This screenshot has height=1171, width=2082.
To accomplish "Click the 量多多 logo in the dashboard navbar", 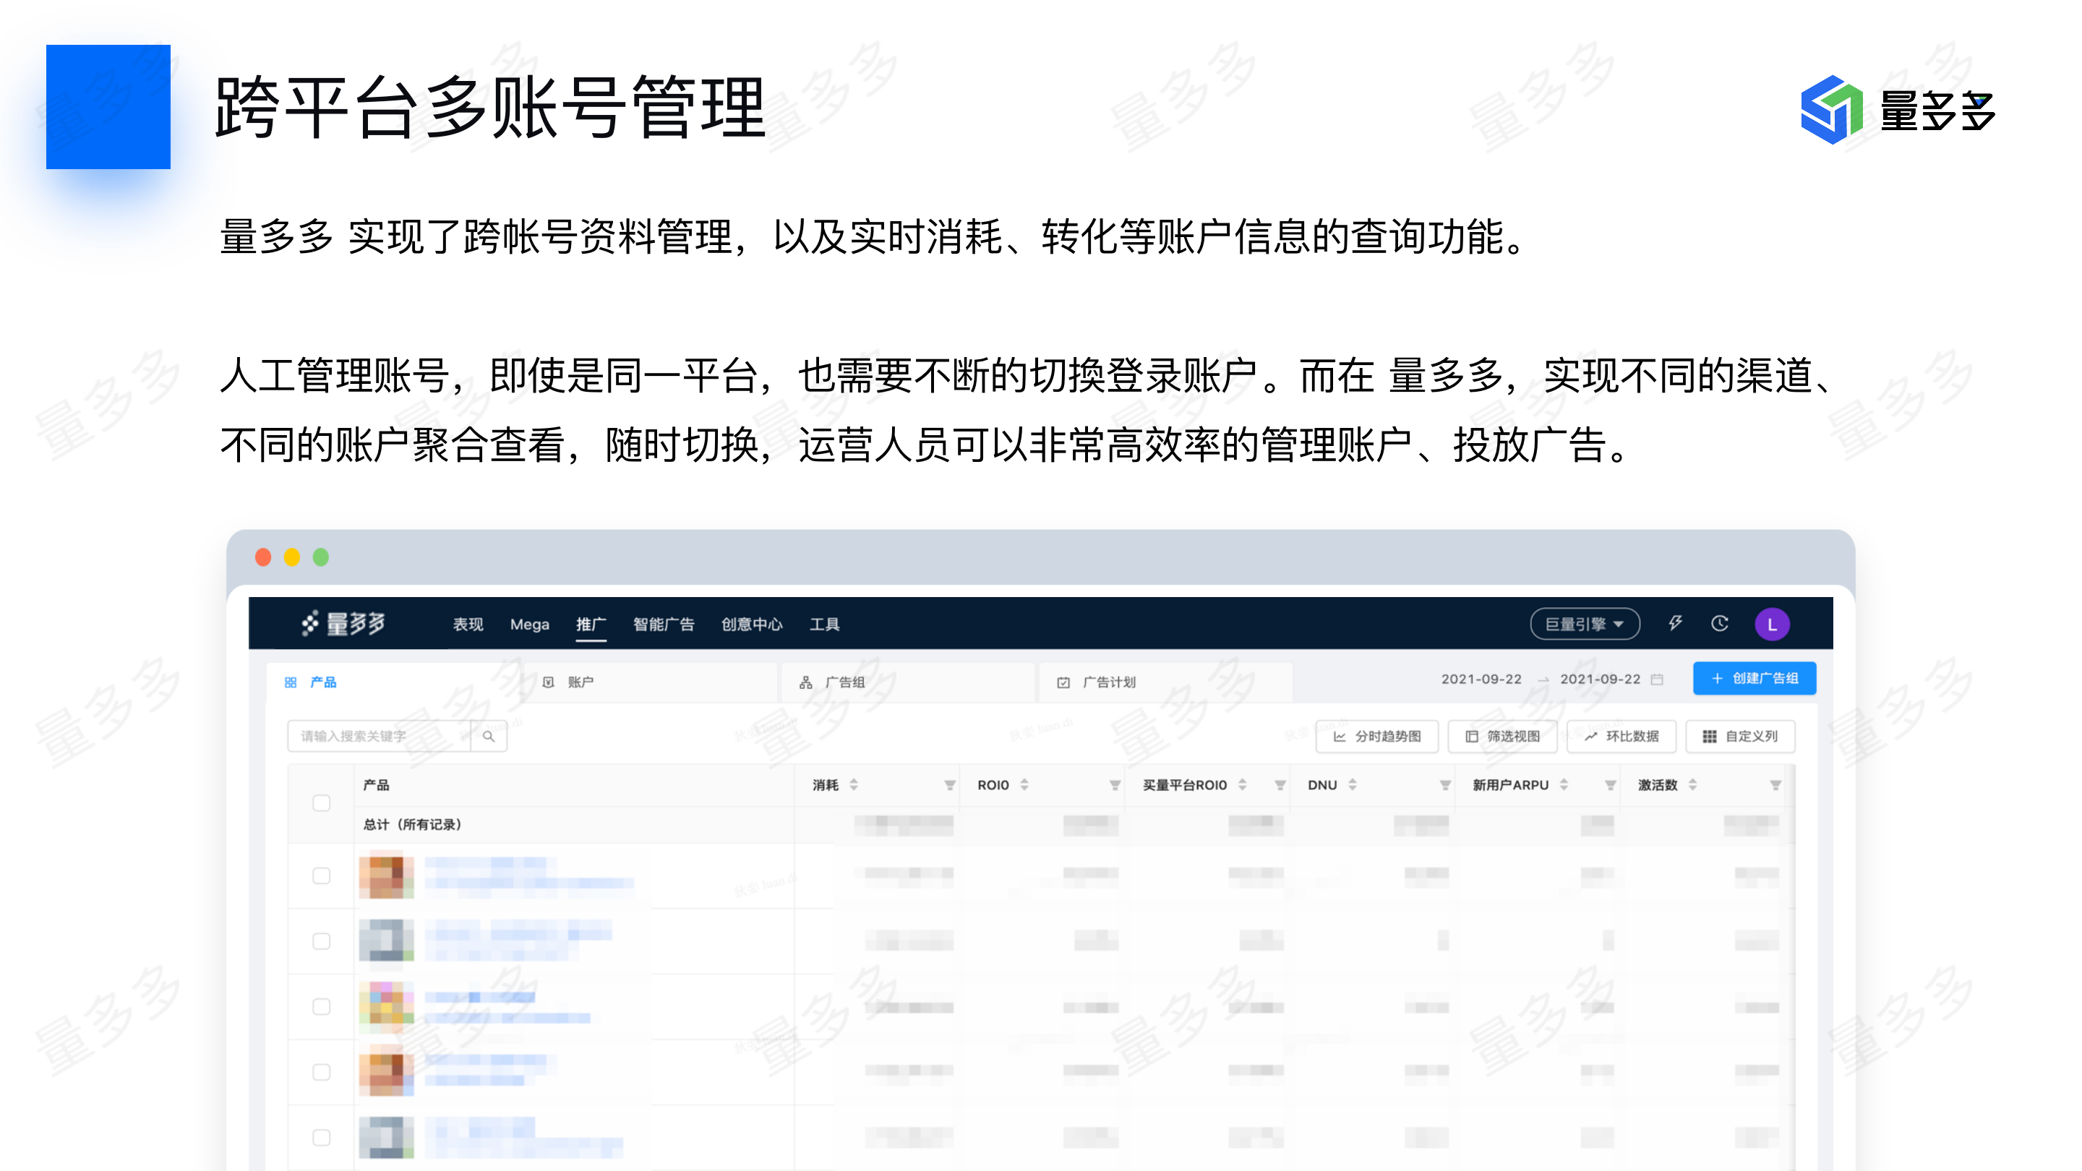I will 343,623.
